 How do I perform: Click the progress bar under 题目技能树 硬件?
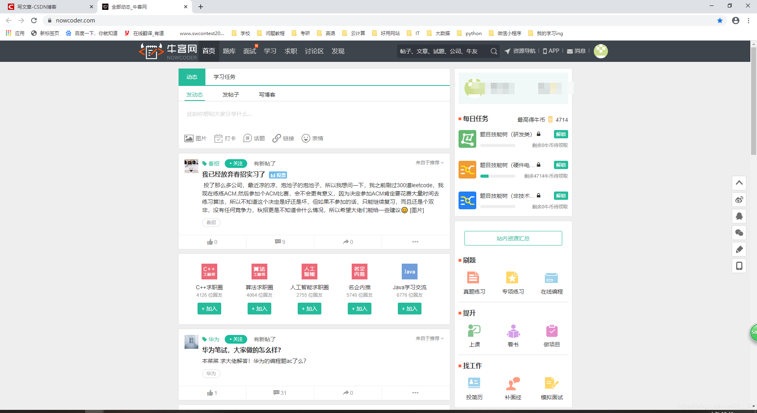pyautogui.click(x=498, y=176)
